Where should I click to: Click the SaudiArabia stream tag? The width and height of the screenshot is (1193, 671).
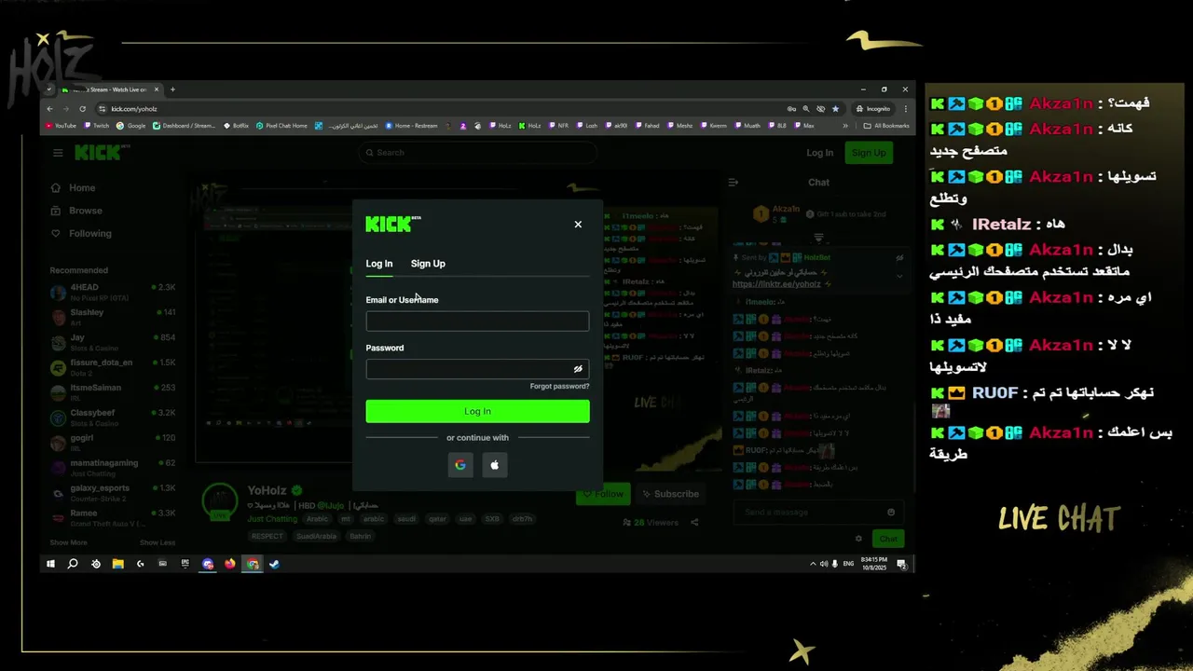click(316, 536)
